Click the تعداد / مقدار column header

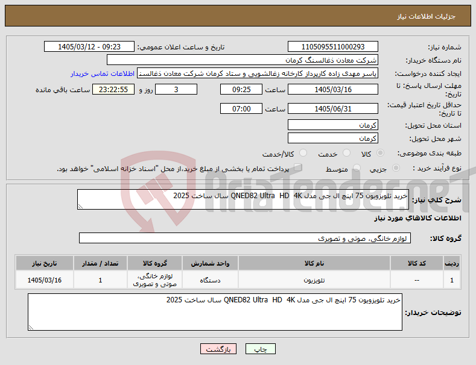pos(100,263)
